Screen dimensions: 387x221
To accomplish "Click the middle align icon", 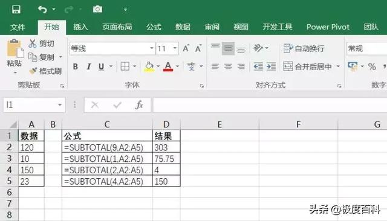I will coord(228,48).
